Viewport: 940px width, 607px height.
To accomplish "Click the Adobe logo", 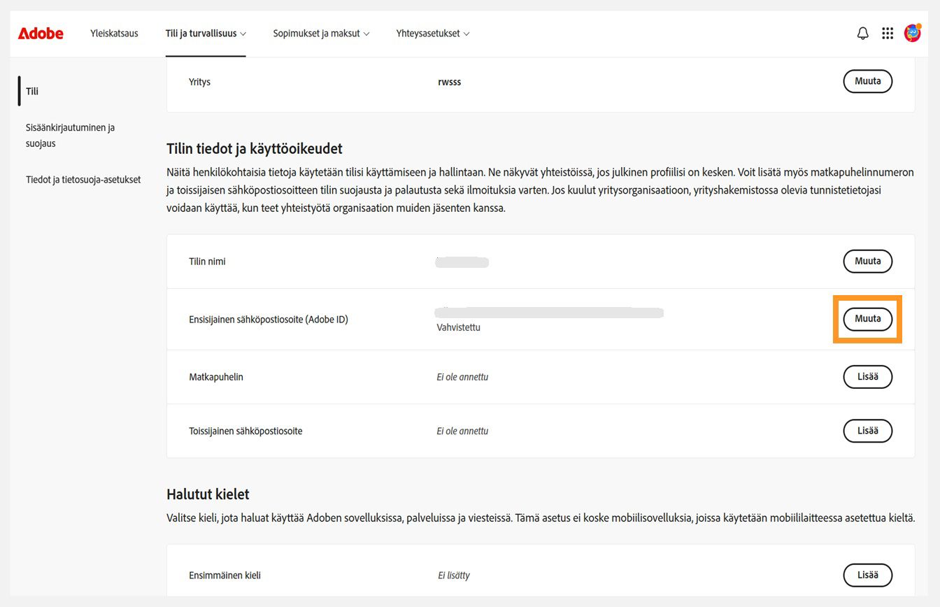I will (x=40, y=33).
